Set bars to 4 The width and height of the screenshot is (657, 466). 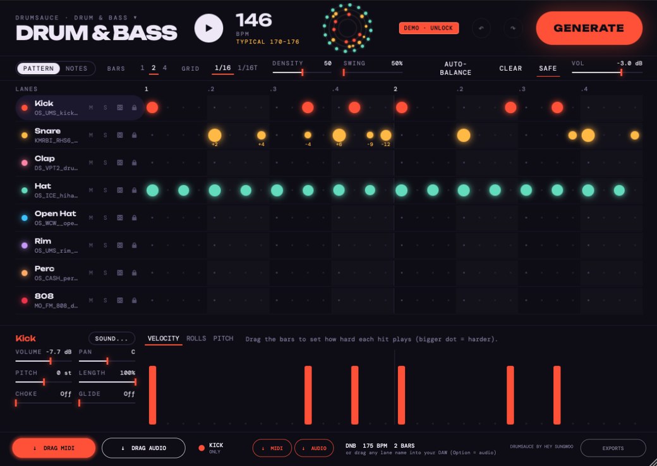coord(165,68)
